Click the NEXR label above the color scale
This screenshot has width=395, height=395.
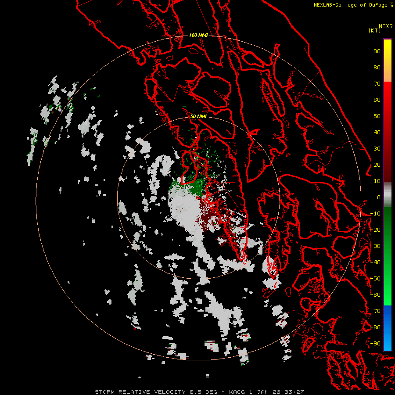pos(385,26)
